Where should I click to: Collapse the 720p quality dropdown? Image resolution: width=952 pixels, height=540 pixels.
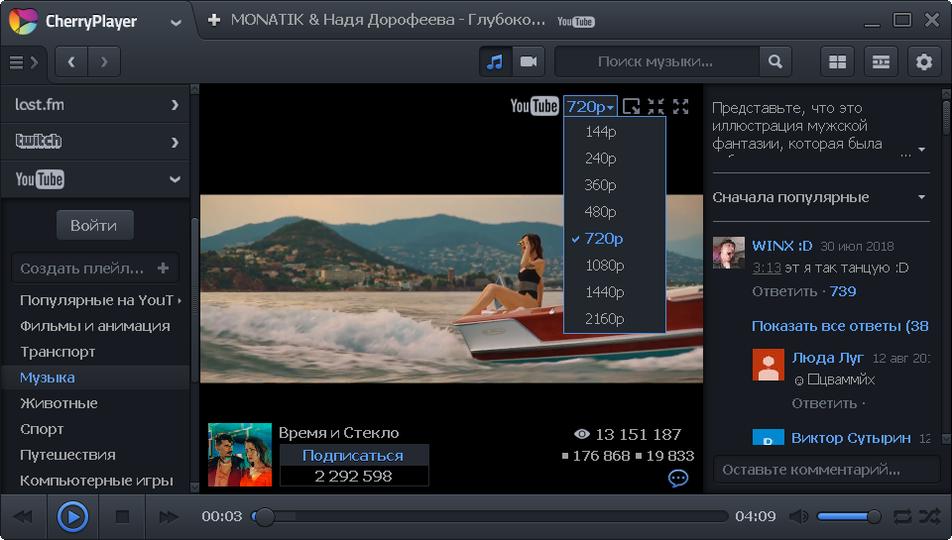pyautogui.click(x=591, y=107)
